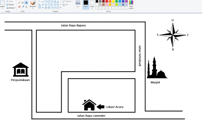The width and height of the screenshot is (202, 126).
Task: Move the Shapes gallery down one row
Action: pyautogui.click(x=61, y=5)
